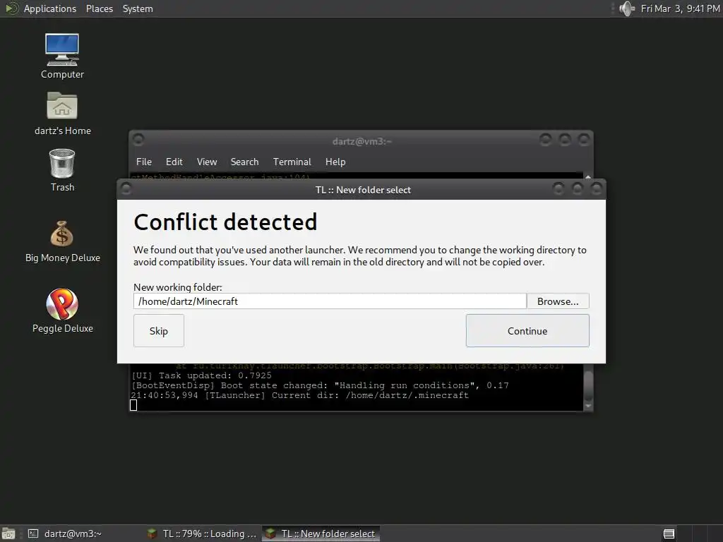
Task: Click terminal line '[UI] Task updated: 0.7925'
Action: point(201,375)
